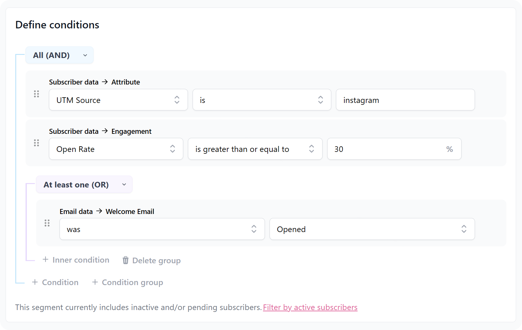This screenshot has height=330, width=522.
Task: Select the 'is greater than or equal to' operator
Action: (x=255, y=149)
